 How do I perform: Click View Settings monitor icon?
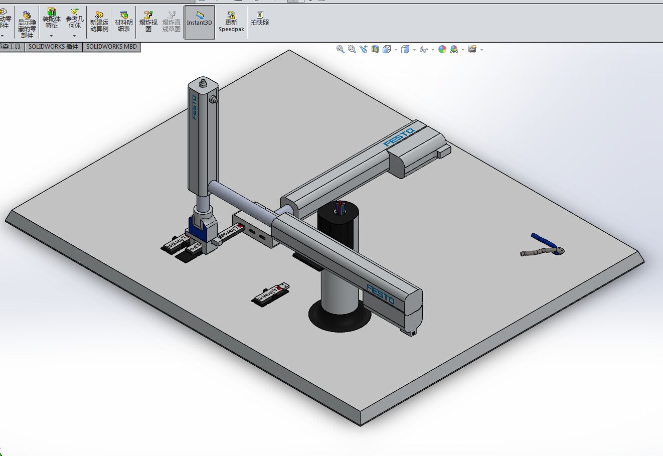pos(472,49)
